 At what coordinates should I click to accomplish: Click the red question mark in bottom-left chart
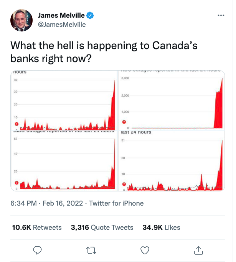(17, 183)
